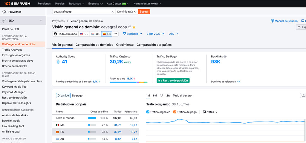This screenshot has height=143, width=306.
Task: Open the Dominio raíz dropdown
Action: [x=127, y=12]
